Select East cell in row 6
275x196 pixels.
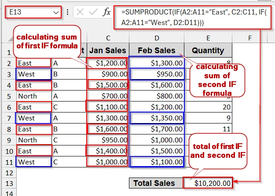pyautogui.click(x=34, y=107)
